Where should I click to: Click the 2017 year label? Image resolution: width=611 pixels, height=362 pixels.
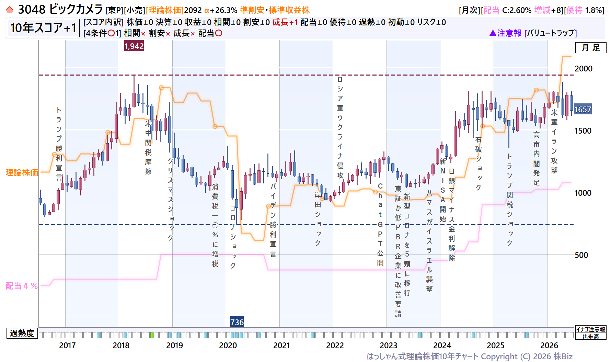[67, 346]
